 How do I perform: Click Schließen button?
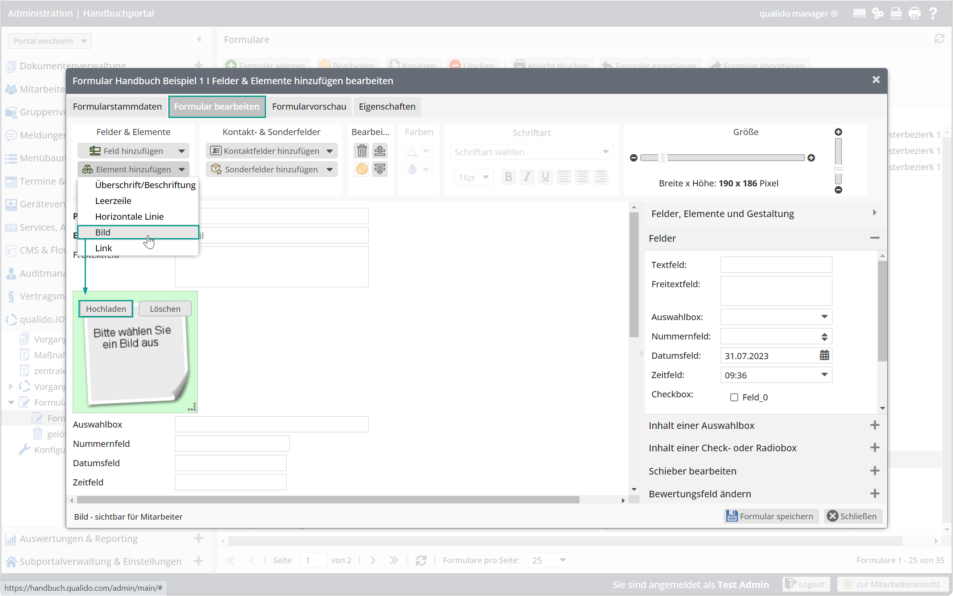(x=853, y=516)
